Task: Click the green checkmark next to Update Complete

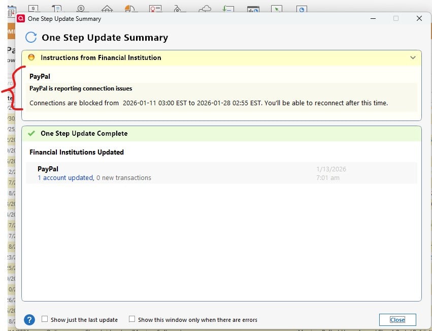Action: pyautogui.click(x=31, y=133)
